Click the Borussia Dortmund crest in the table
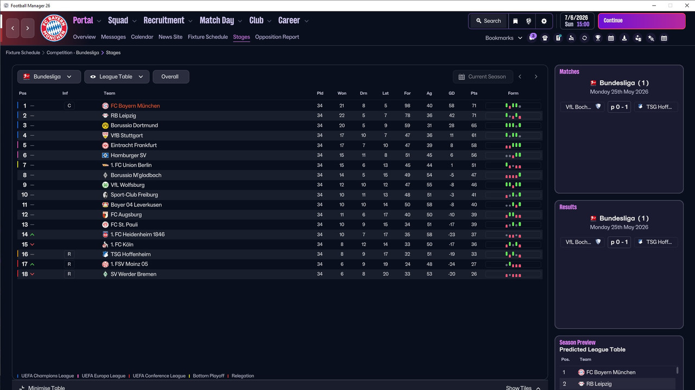The height and width of the screenshot is (390, 695). pos(105,126)
